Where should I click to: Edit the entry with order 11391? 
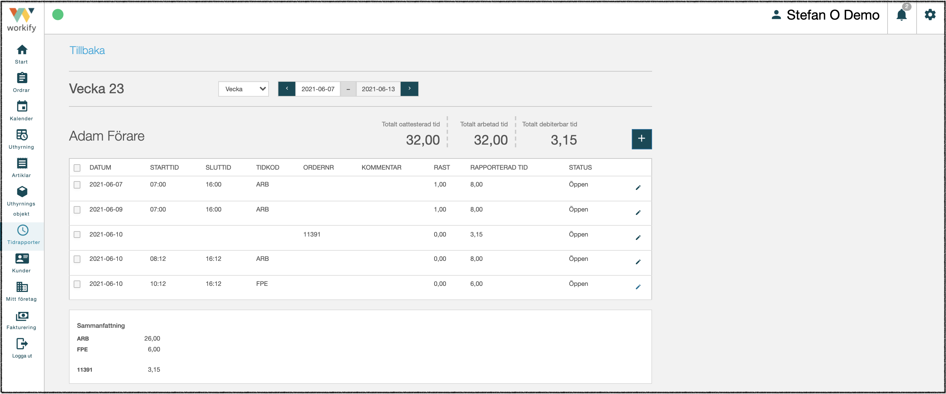coord(638,238)
